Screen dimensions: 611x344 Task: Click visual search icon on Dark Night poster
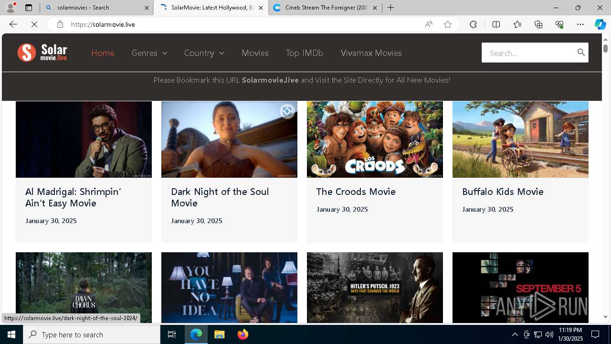click(x=287, y=111)
